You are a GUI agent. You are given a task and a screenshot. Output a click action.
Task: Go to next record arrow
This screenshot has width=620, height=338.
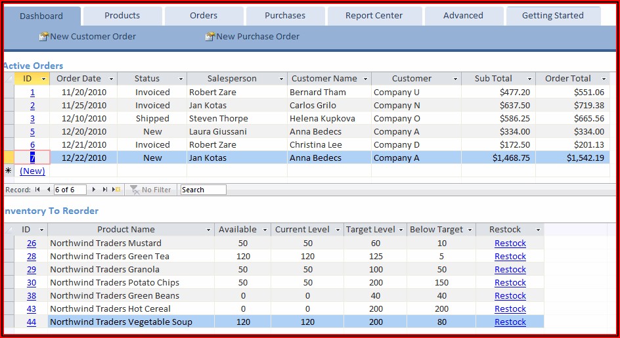click(x=95, y=190)
